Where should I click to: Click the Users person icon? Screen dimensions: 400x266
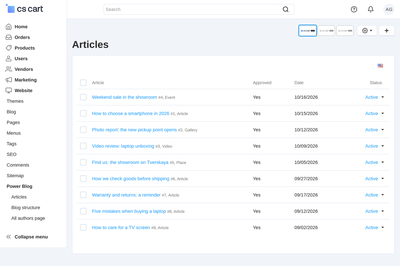click(x=9, y=59)
